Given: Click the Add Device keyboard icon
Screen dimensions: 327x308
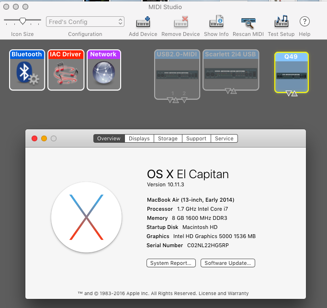Looking at the screenshot, I should (143, 22).
